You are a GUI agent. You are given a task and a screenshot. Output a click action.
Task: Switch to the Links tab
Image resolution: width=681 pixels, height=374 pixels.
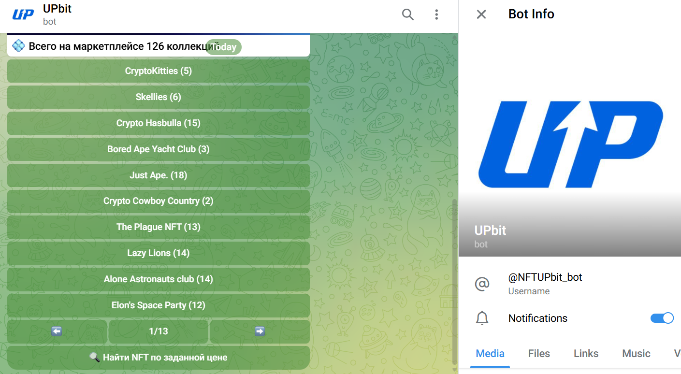click(x=586, y=354)
